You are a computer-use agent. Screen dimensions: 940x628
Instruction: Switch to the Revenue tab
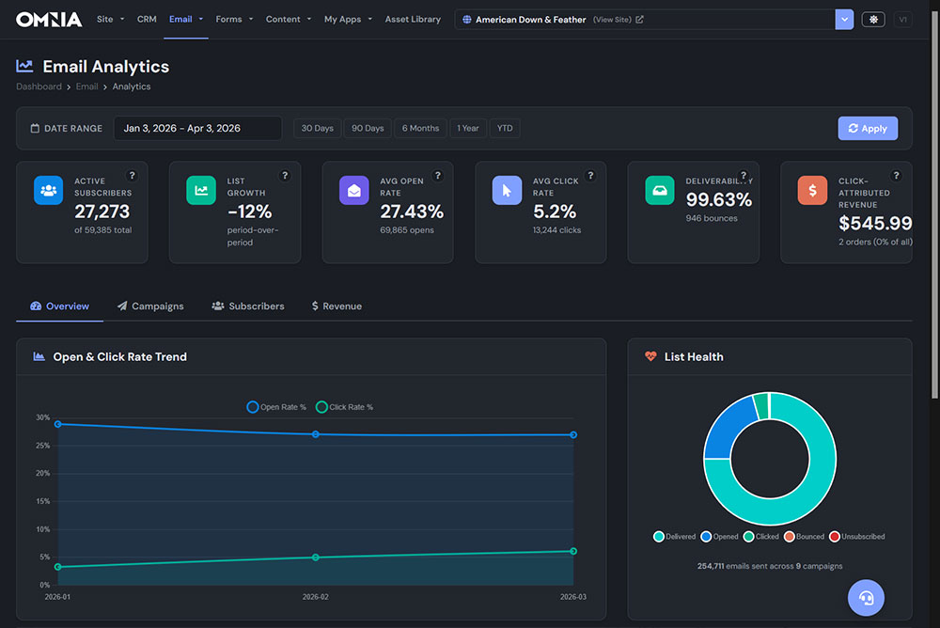click(x=336, y=306)
